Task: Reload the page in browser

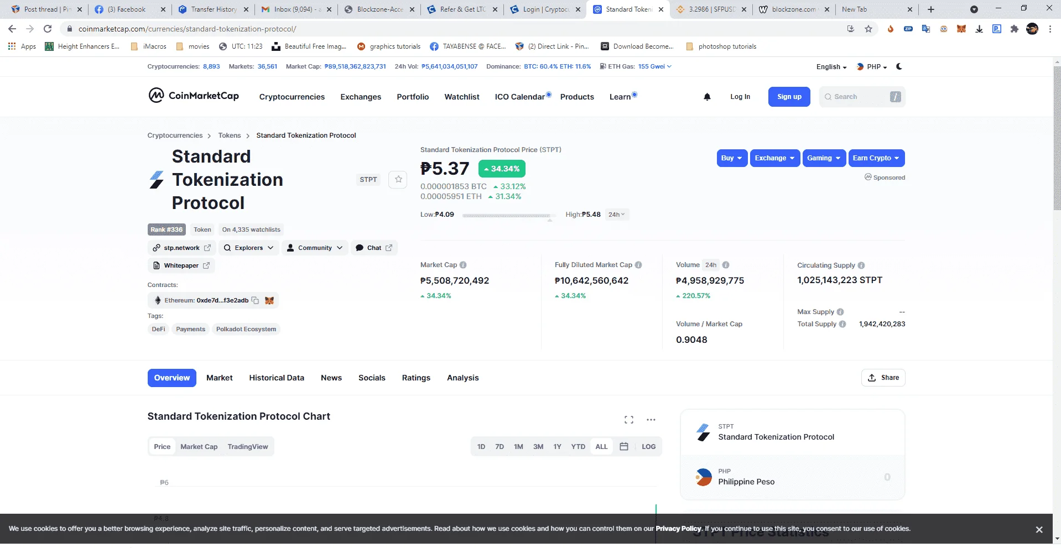Action: pos(48,29)
